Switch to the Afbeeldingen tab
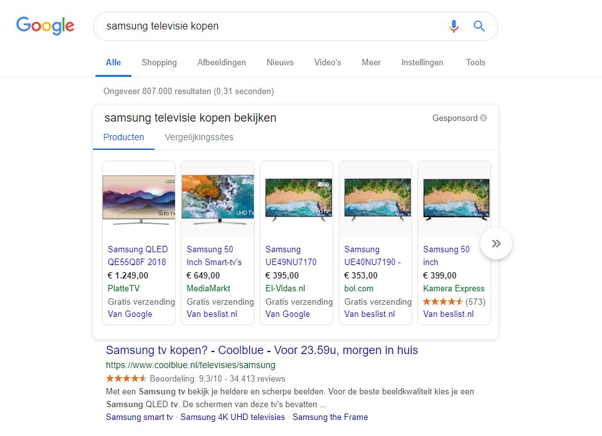 point(221,62)
